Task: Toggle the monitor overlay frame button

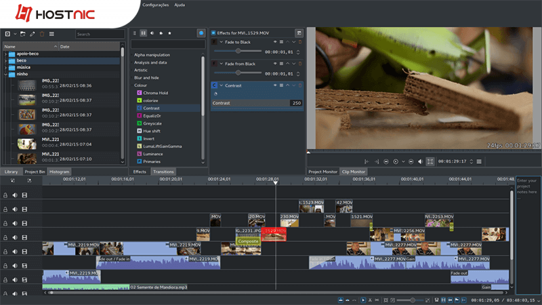Action: pyautogui.click(x=430, y=161)
